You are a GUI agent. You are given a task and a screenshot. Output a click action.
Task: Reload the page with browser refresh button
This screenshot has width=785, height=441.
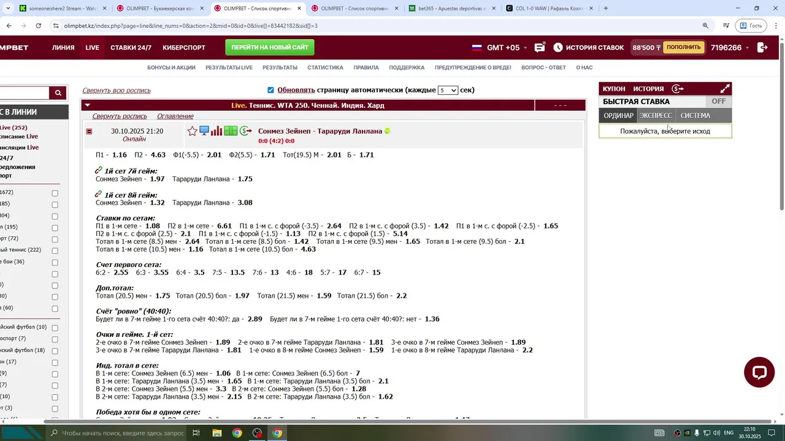click(x=38, y=26)
